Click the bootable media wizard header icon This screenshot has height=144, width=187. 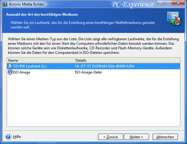coord(174,19)
